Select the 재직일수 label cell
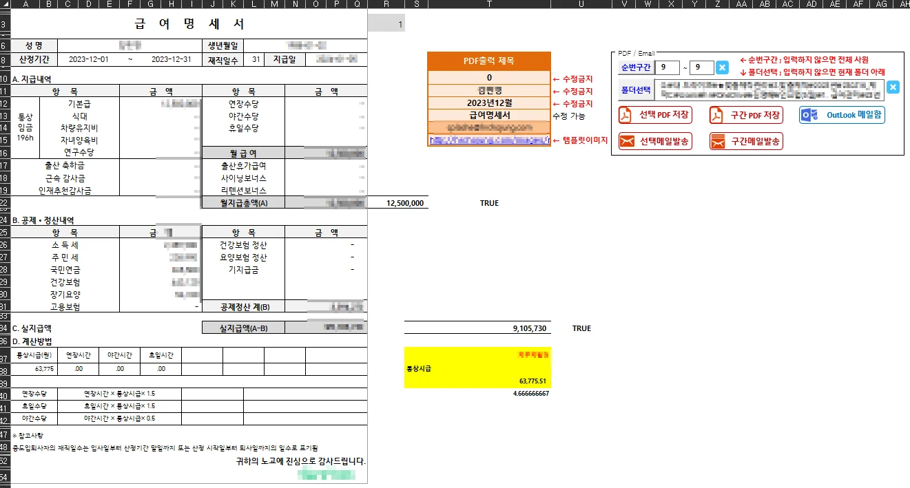This screenshot has width=910, height=488. coord(223,59)
